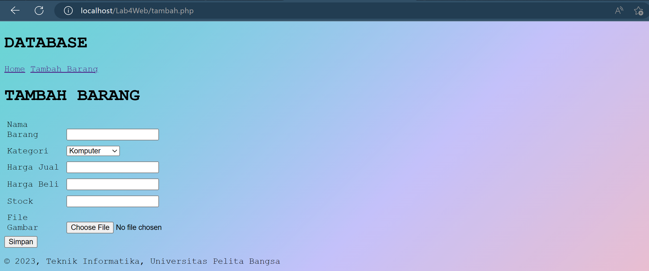The height and width of the screenshot is (271, 649).
Task: Select the refresh icon next to back arrow
Action: pyautogui.click(x=39, y=11)
